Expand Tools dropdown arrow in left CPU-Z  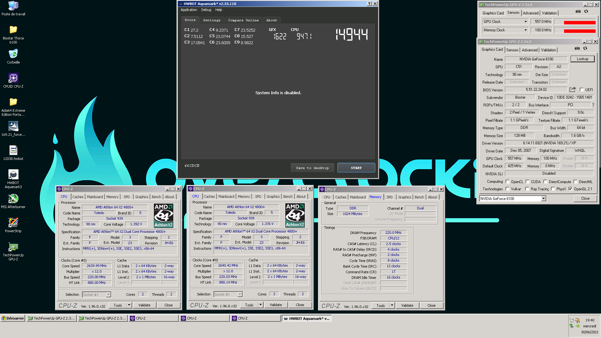pos(129,305)
